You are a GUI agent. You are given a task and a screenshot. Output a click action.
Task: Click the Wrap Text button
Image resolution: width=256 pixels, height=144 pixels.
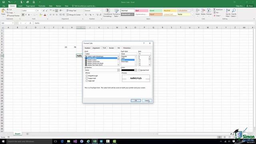coord(71,10)
